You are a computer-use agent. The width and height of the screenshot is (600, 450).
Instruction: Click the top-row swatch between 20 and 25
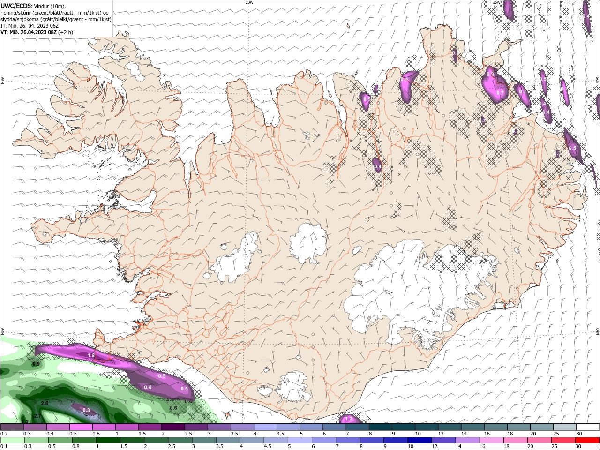(542, 427)
